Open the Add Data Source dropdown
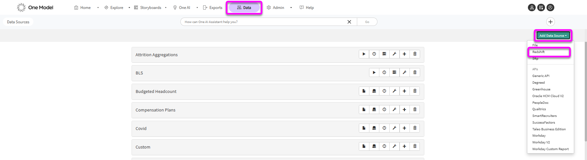This screenshot has width=587, height=160. point(553,35)
